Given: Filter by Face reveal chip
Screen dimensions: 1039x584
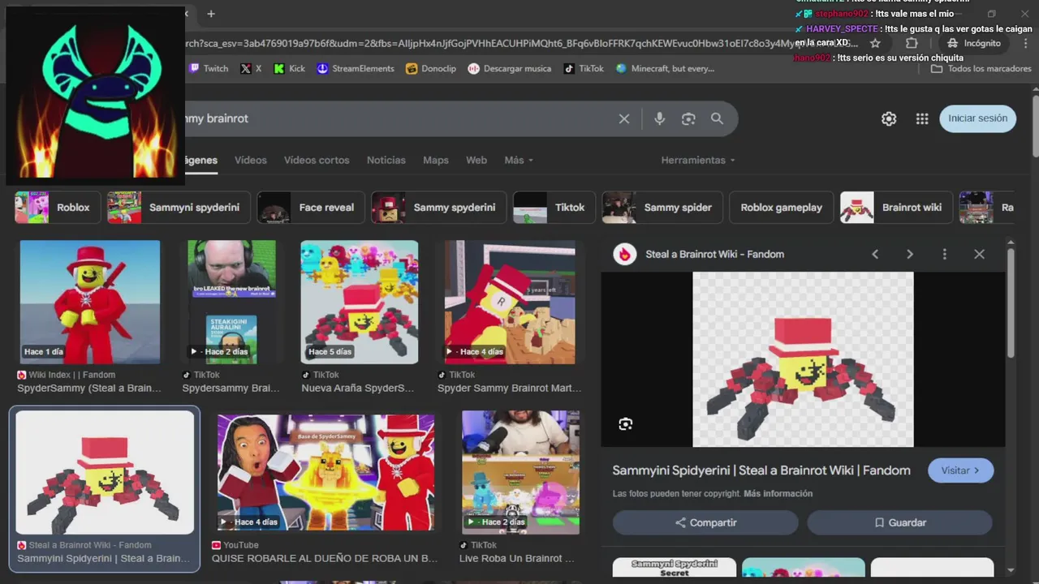Looking at the screenshot, I should point(311,208).
